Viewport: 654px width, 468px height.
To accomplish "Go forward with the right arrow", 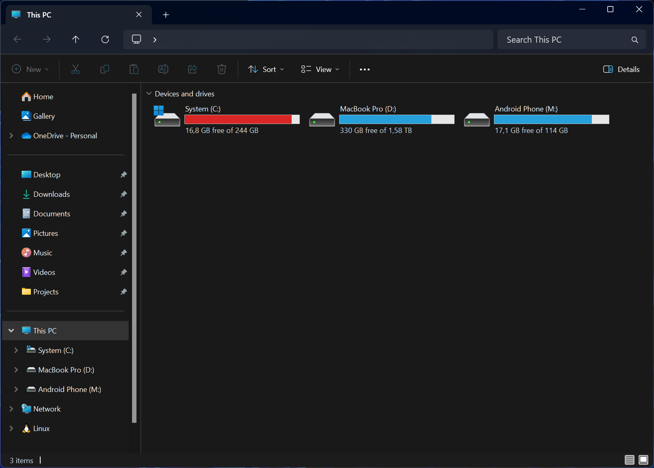I will 47,39.
